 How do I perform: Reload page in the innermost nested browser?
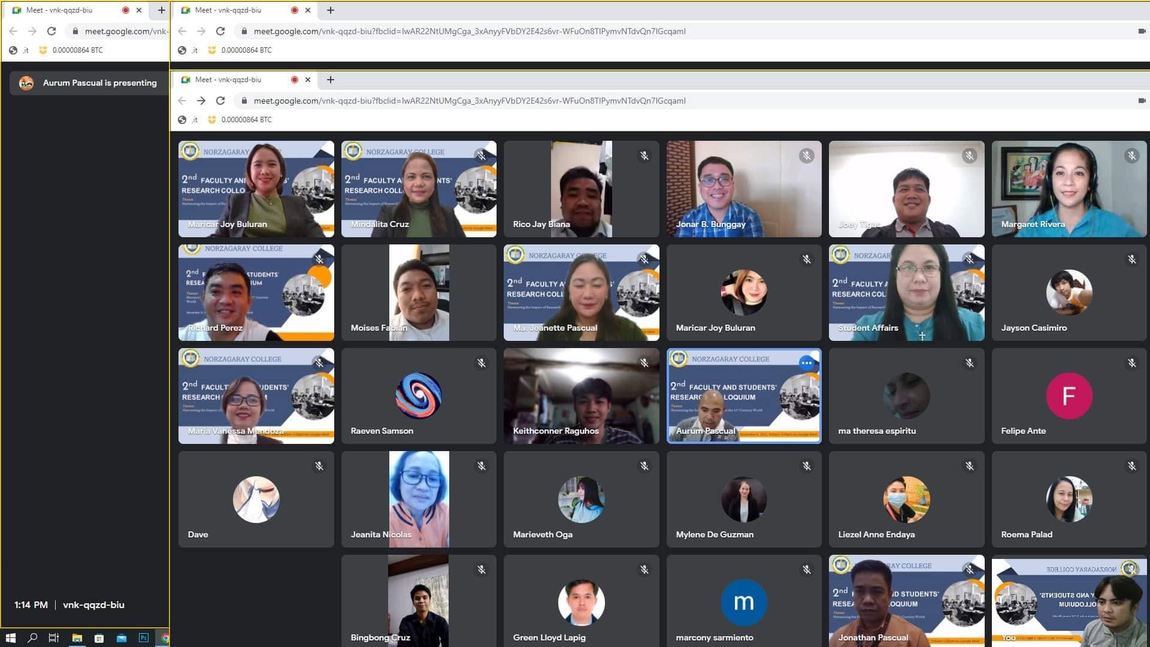pos(220,101)
